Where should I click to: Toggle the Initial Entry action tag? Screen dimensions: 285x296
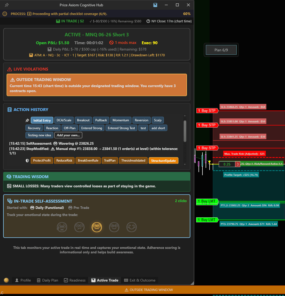coord(42,120)
